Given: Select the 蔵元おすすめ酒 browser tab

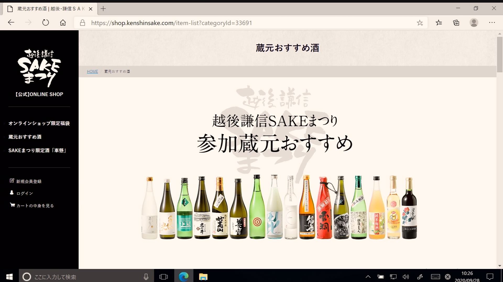Looking at the screenshot, I should coord(50,9).
